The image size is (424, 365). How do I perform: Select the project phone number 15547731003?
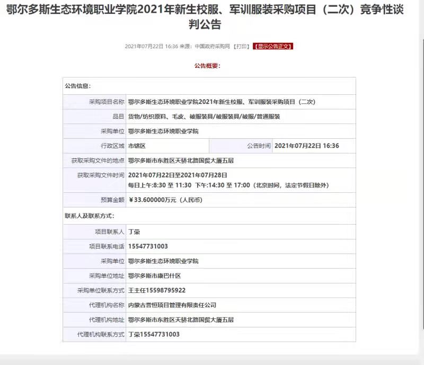pos(148,246)
